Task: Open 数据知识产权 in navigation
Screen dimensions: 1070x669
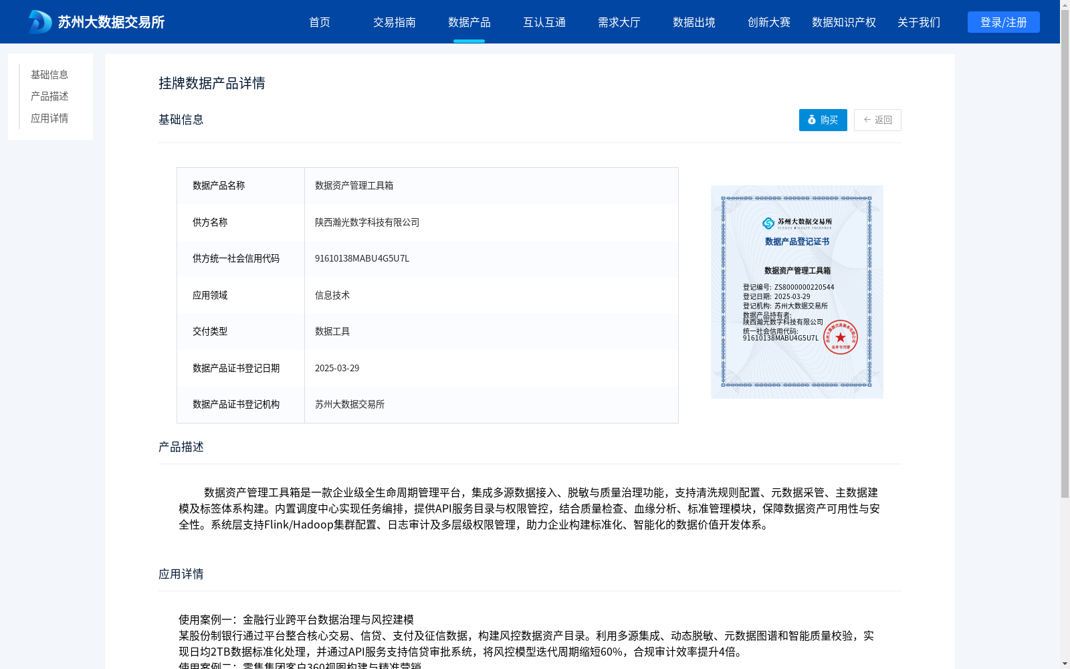Action: click(x=844, y=22)
